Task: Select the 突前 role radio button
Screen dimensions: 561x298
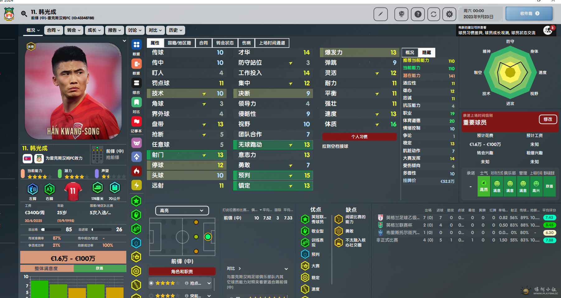Action: [151, 296]
